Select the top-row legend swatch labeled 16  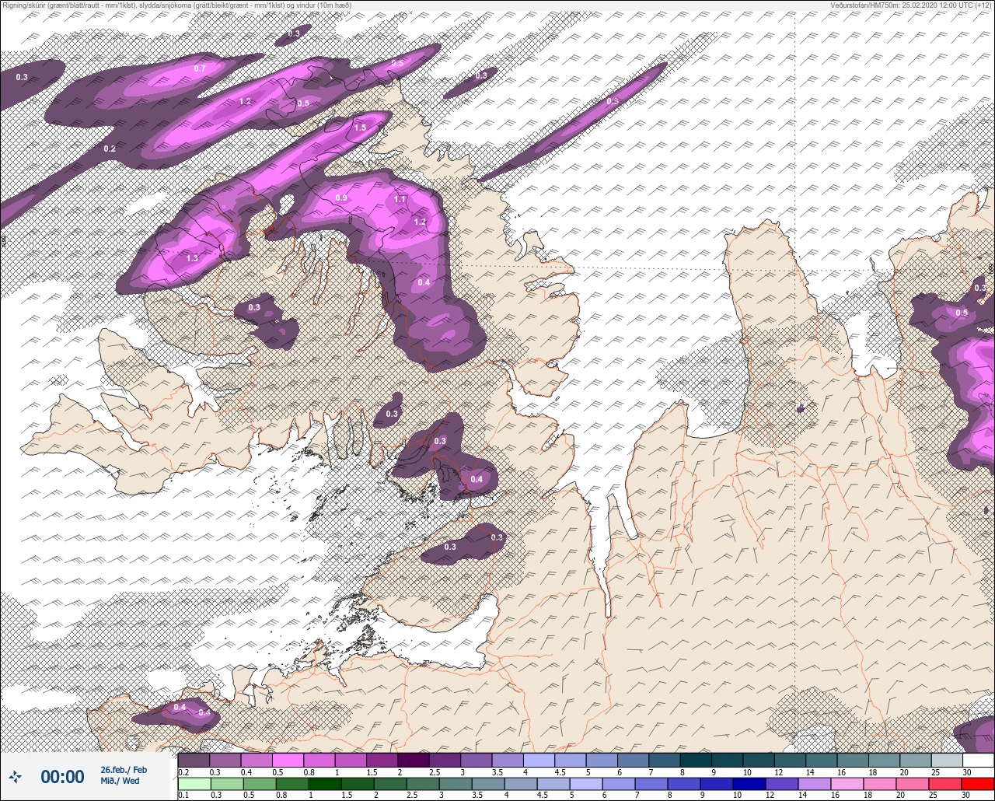coord(853,760)
